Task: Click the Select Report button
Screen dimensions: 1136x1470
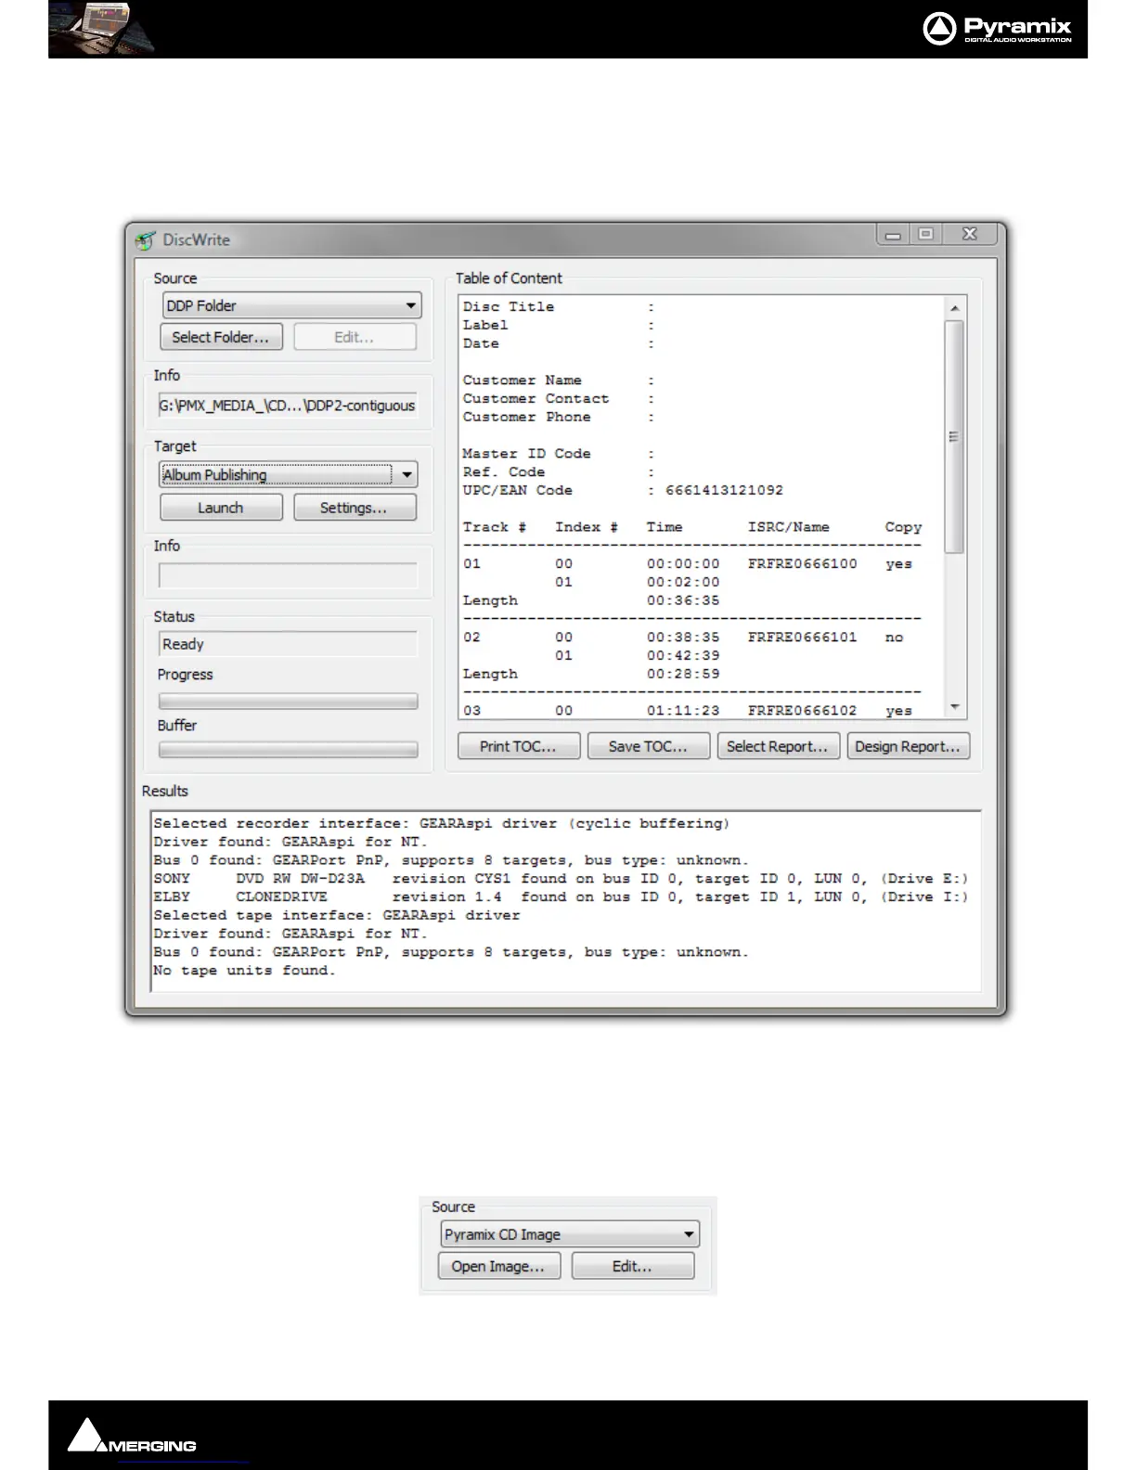Action: coord(778,746)
